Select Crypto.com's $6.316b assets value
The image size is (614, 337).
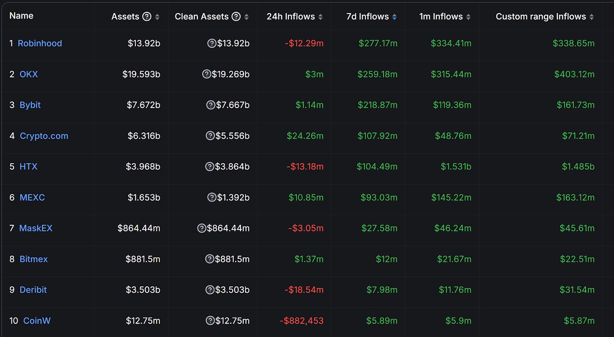pos(144,135)
